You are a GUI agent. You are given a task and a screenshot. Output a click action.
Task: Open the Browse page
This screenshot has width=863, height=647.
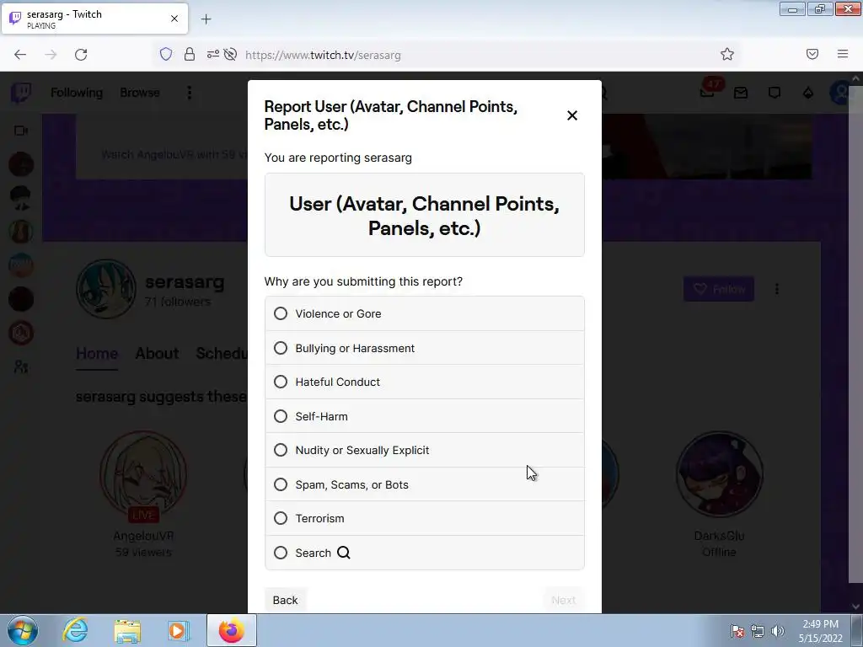140,93
